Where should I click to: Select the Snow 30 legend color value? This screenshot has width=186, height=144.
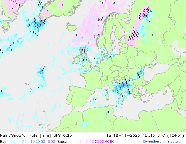click(x=102, y=142)
